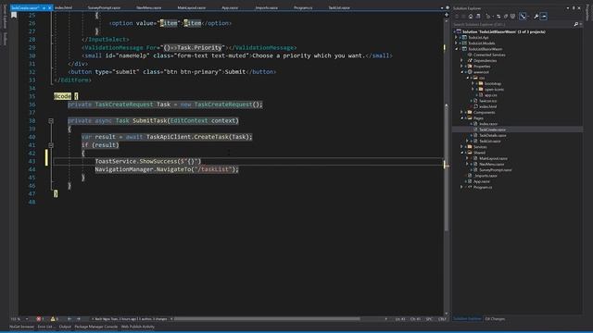
Task: Select app.css file in Solution Explorer
Action: (490, 94)
